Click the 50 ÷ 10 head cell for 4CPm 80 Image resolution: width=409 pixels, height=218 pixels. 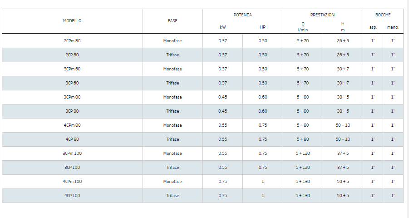(x=343, y=125)
